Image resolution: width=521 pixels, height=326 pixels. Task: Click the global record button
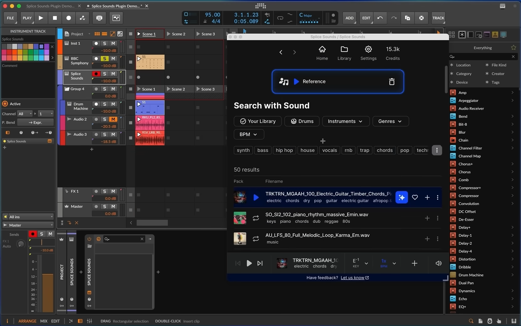click(68, 18)
